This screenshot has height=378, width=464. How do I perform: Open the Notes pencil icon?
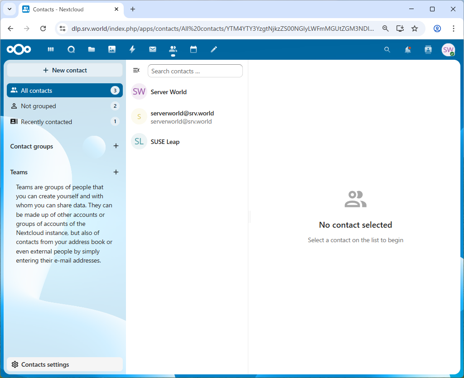pyautogui.click(x=214, y=49)
